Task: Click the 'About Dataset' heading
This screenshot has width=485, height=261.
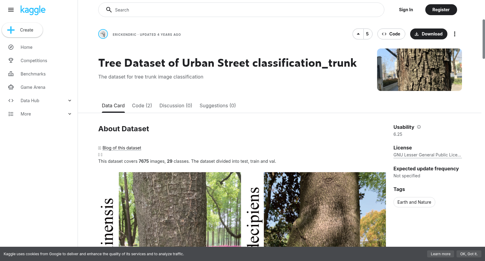Action: tap(124, 129)
